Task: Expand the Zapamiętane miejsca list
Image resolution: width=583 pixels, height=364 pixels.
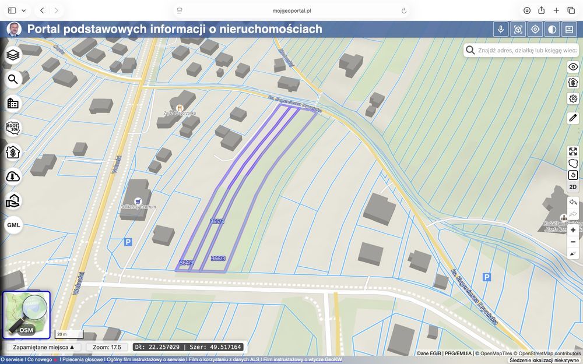Action: tap(44, 347)
